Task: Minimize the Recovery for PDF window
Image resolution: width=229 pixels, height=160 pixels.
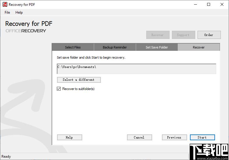Action: 195,5
